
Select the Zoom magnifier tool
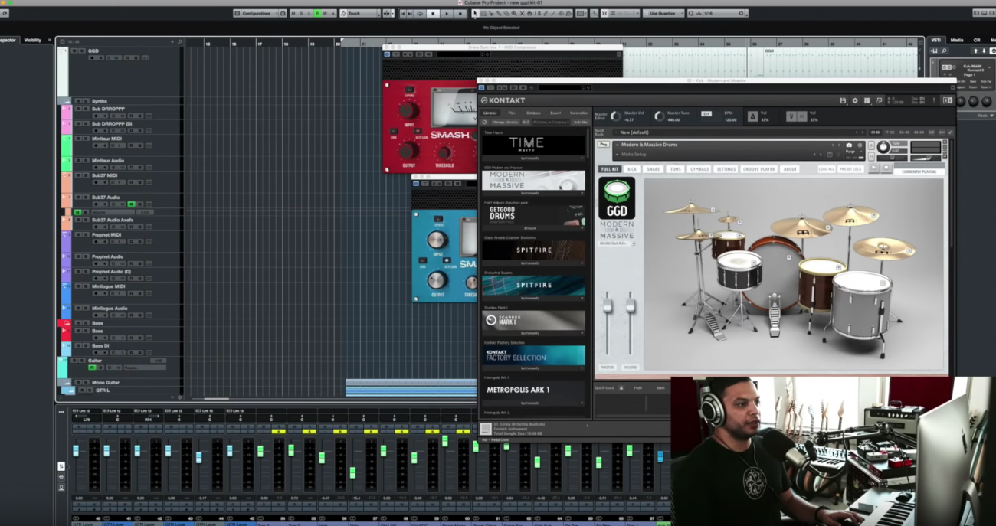click(514, 13)
